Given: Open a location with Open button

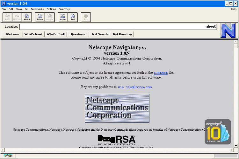Looking at the screenshot, I should pos(63,17).
